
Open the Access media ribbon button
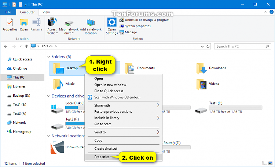pyautogui.click(x=52, y=26)
